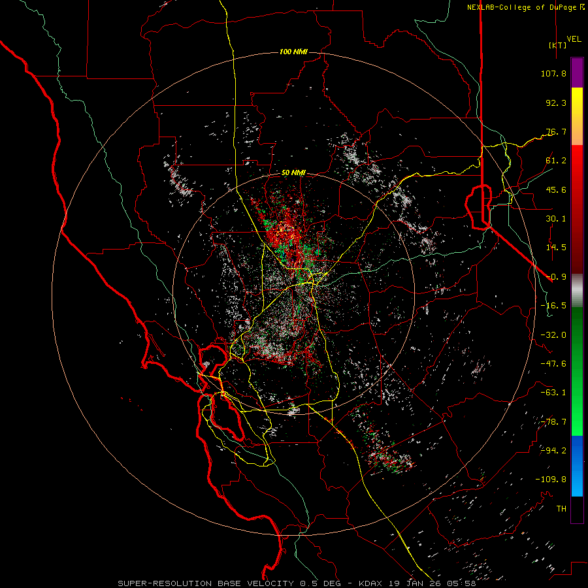Click the 92.3 velocity scale value
Viewport: 588px width, 588px height.
coord(556,103)
